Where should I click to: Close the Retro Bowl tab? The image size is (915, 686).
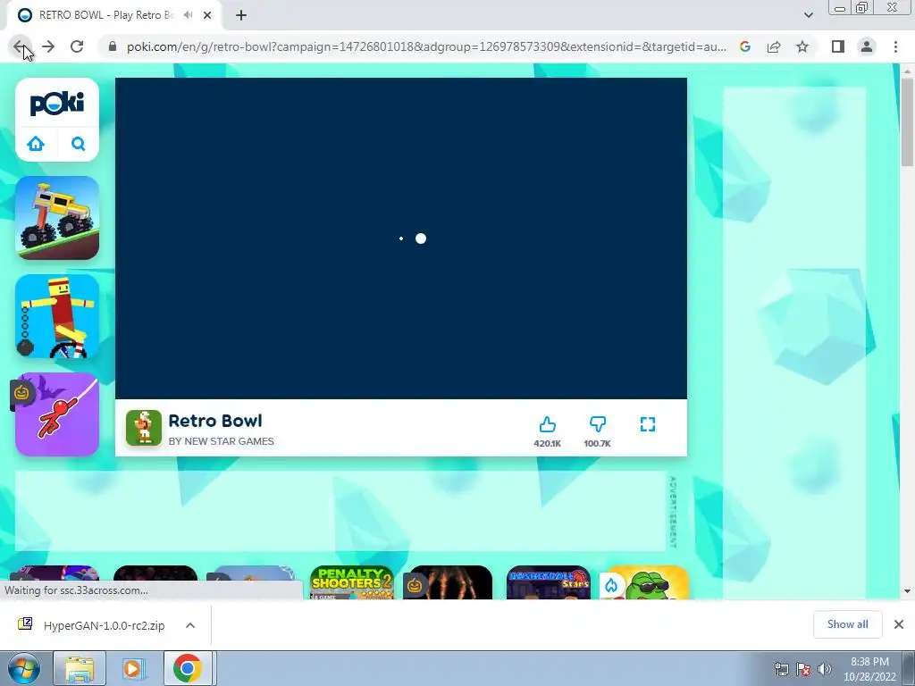coord(207,15)
